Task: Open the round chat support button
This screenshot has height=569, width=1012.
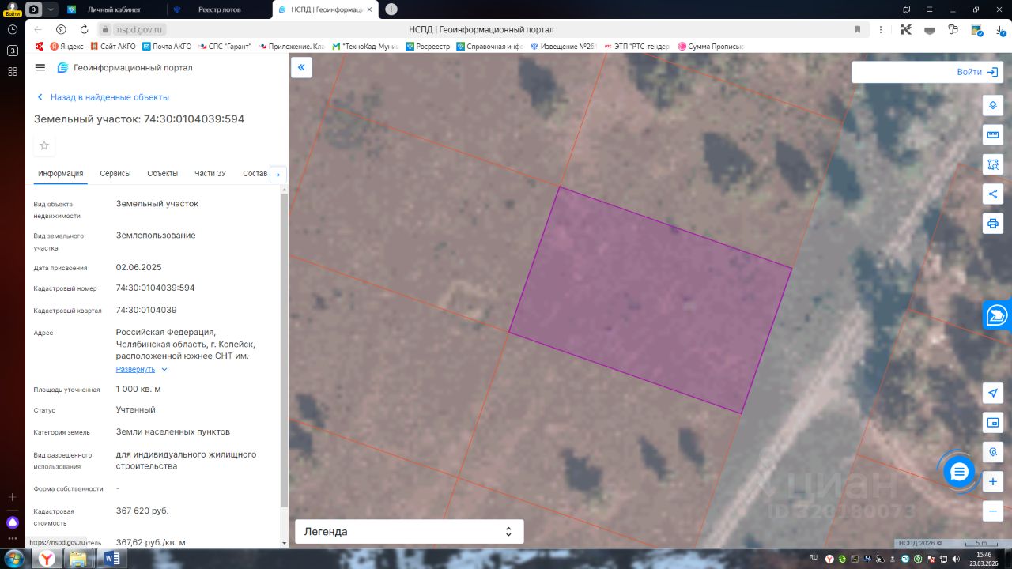Action: point(959,472)
